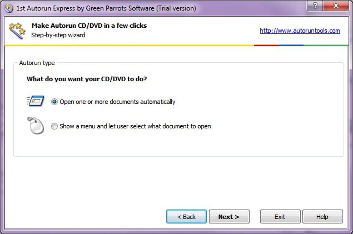
Task: Click the computer mouse menu icon
Action: (x=36, y=125)
